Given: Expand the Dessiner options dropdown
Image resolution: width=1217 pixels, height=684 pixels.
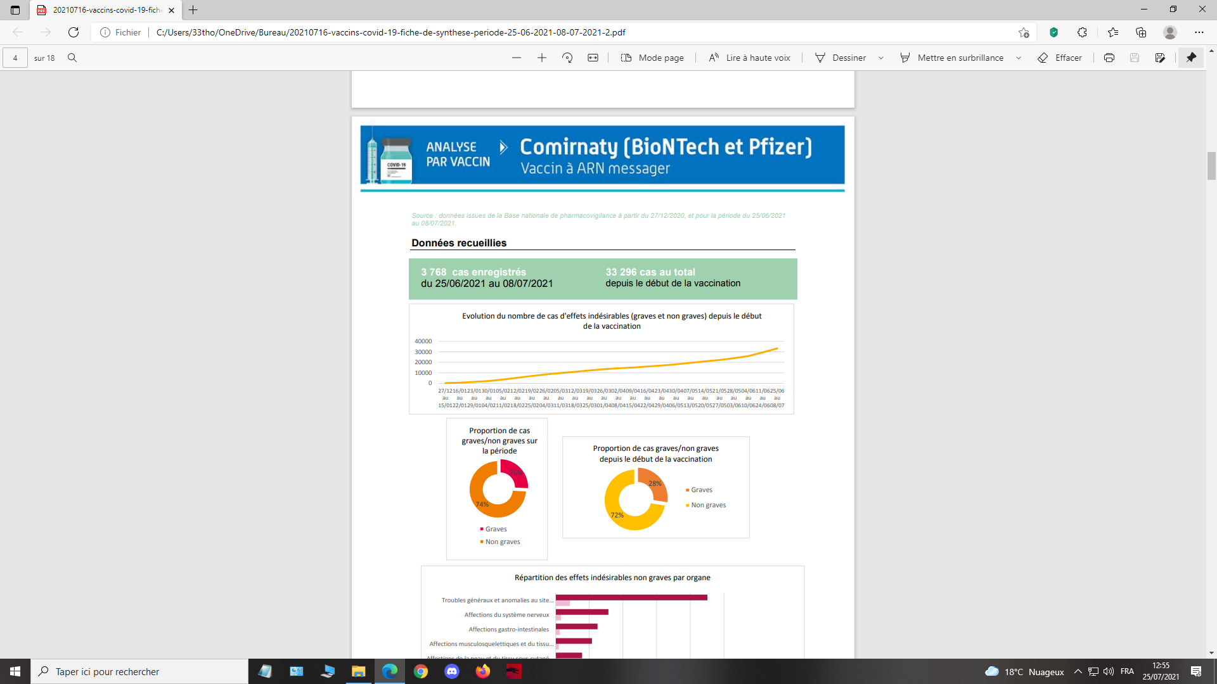Looking at the screenshot, I should pos(881,58).
